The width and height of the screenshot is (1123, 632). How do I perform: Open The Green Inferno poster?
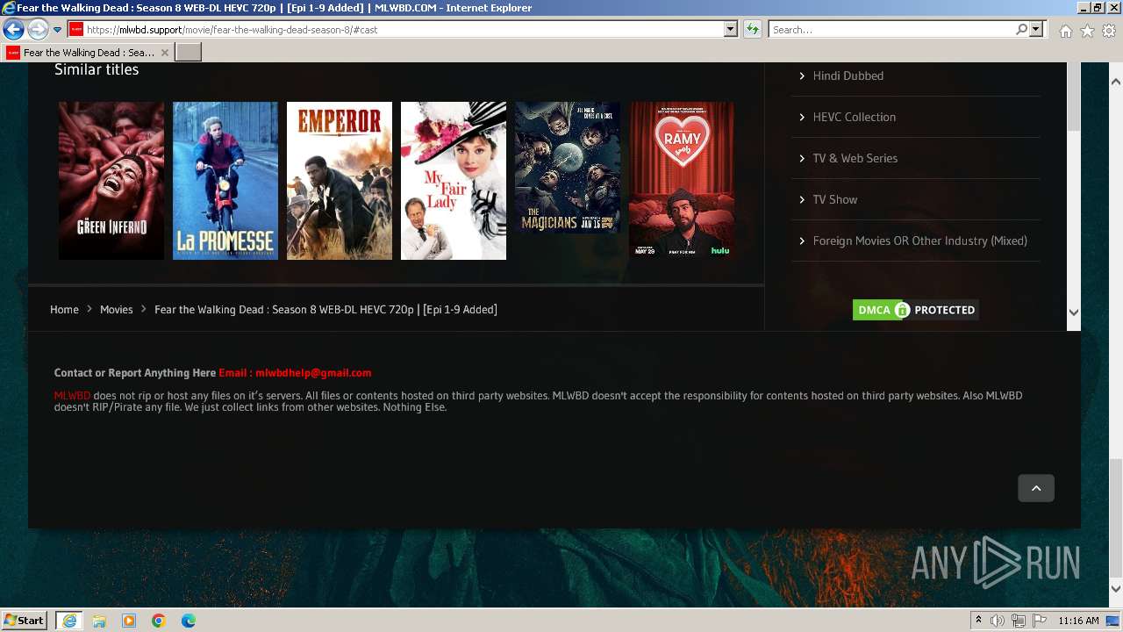point(111,181)
